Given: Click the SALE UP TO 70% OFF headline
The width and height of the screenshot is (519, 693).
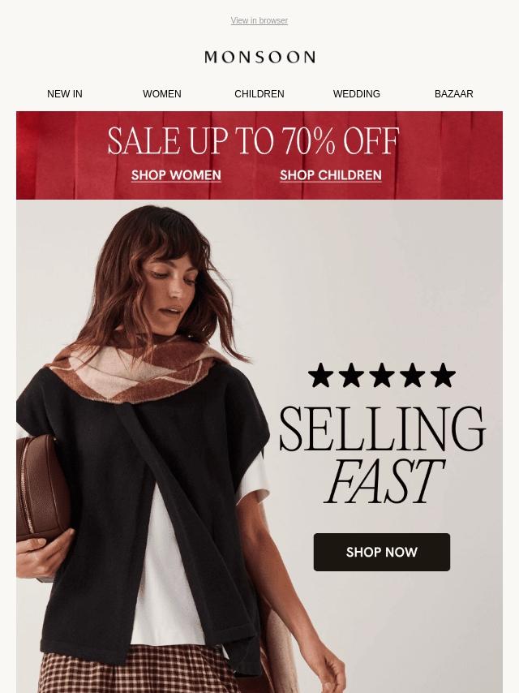Looking at the screenshot, I should click(x=253, y=140).
